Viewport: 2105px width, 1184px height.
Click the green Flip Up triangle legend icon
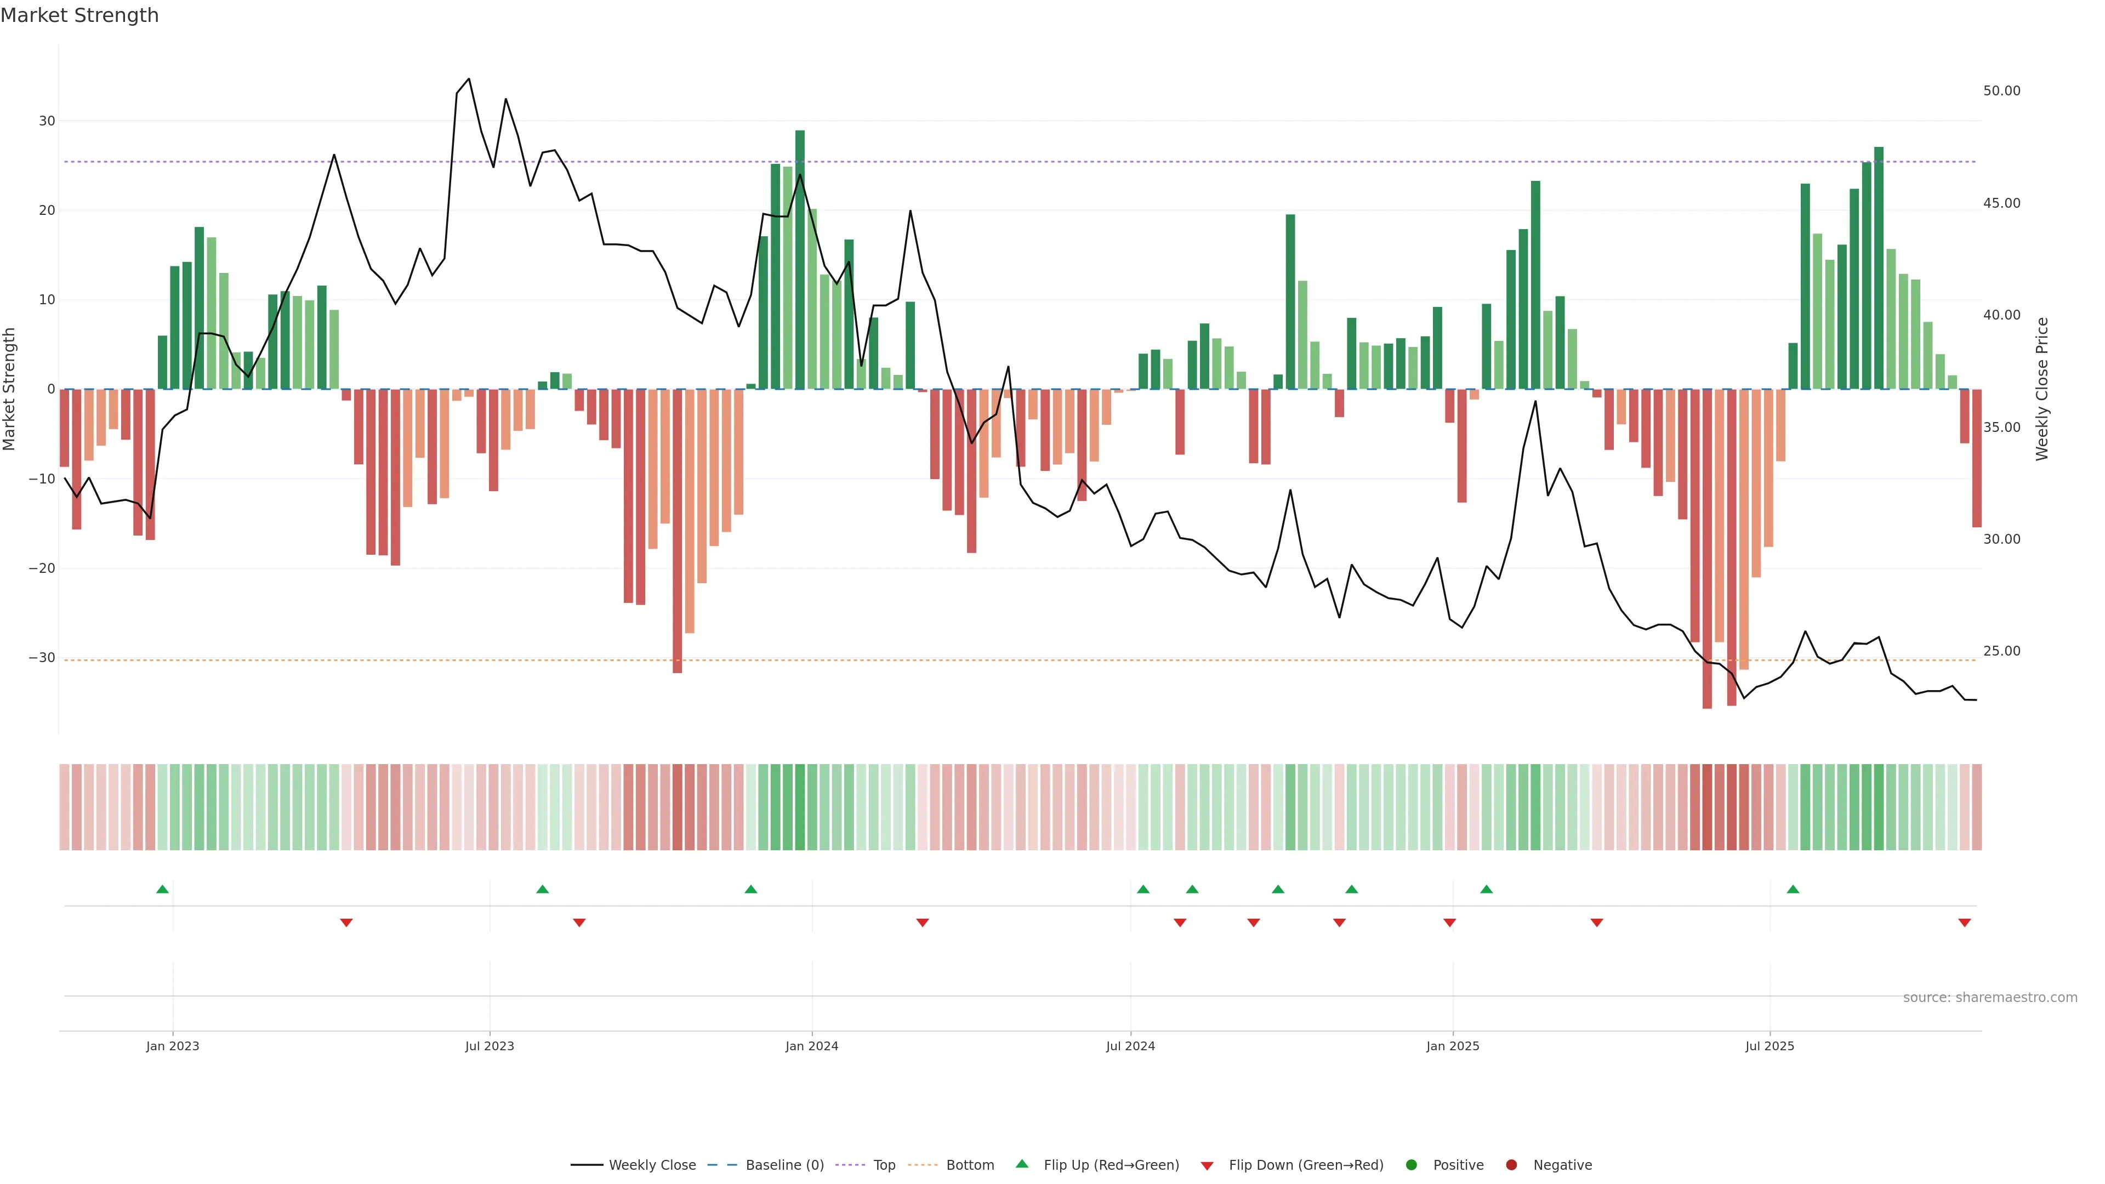pyautogui.click(x=1021, y=1164)
